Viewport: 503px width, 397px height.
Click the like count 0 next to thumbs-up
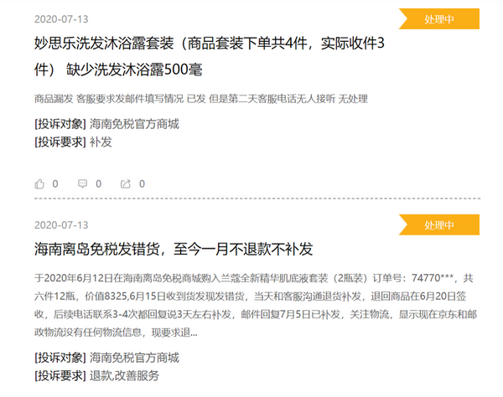coord(55,184)
